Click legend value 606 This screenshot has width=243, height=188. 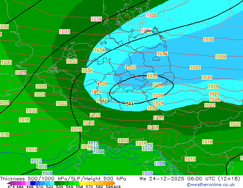[117, 186]
